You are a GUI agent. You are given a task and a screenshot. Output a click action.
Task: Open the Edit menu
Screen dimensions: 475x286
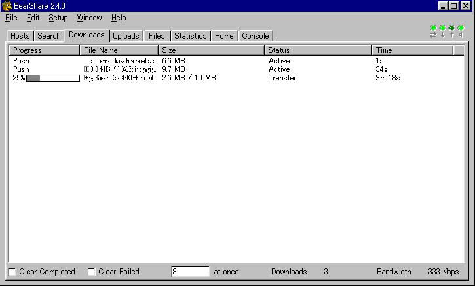33,18
